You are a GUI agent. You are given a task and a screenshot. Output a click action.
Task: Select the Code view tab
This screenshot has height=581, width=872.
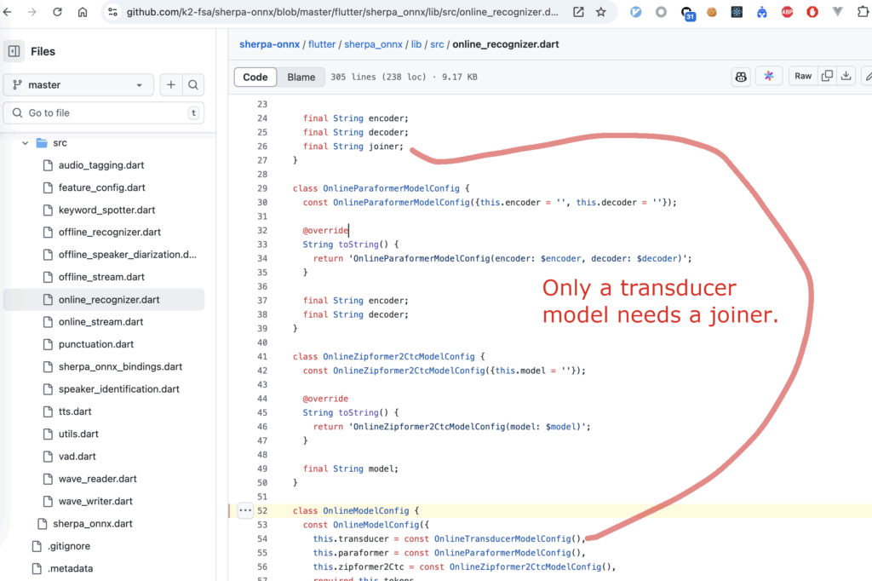click(255, 77)
